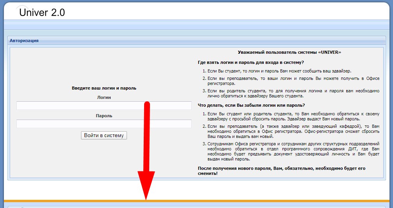This screenshot has height=208, width=393.
Task: Click the Пароль field label
Action: (104, 116)
